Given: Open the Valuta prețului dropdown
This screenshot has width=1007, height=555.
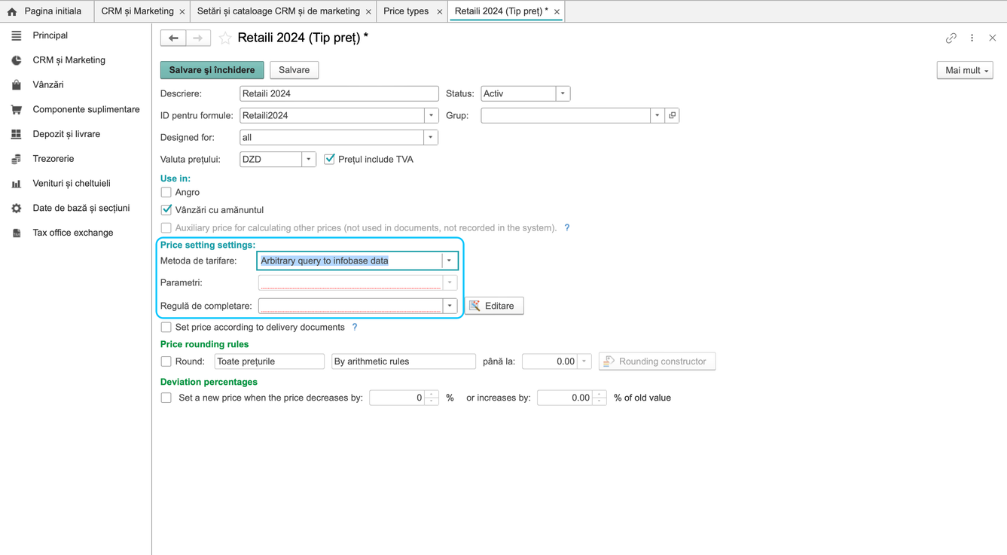Looking at the screenshot, I should coord(309,159).
